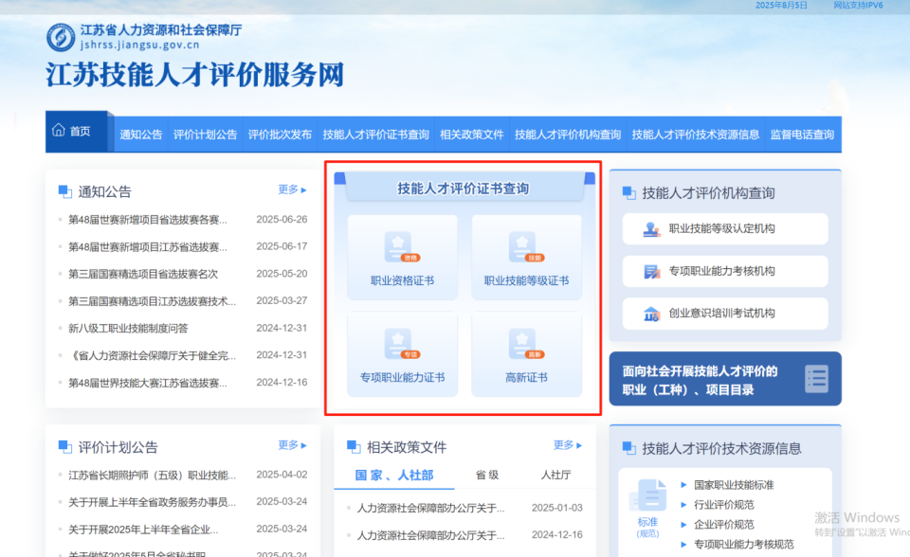Select the 省级 policy tab
Viewport: 910px width, 557px height.
pyautogui.click(x=487, y=476)
